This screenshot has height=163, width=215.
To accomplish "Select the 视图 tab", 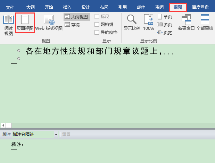I will tap(178, 7).
